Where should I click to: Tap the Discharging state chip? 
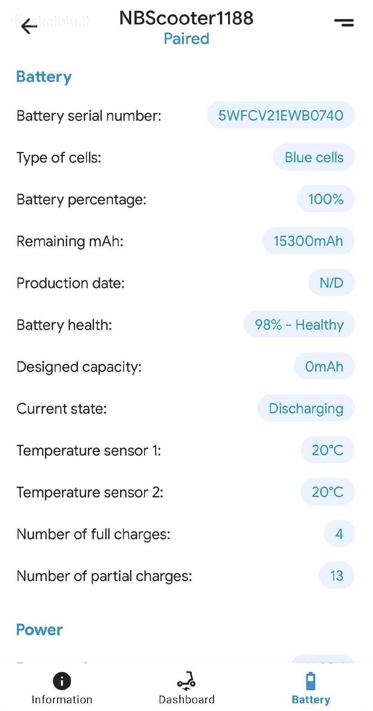(x=306, y=408)
